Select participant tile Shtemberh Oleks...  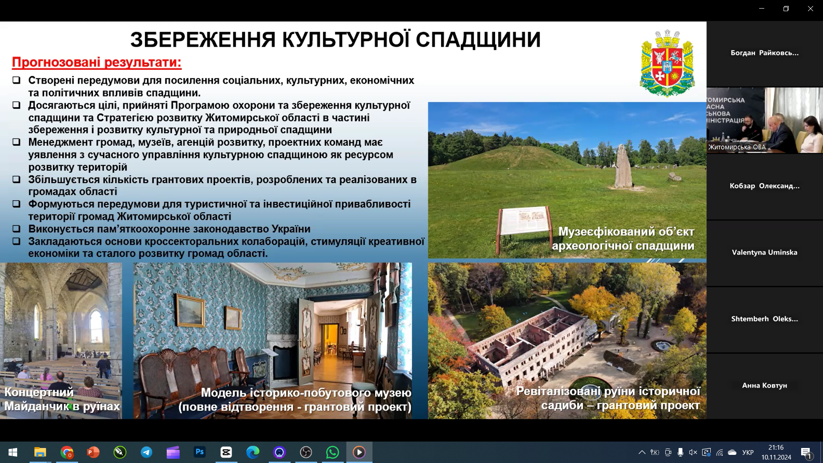[765, 319]
